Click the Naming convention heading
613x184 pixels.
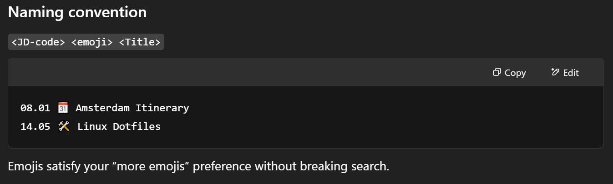click(77, 12)
